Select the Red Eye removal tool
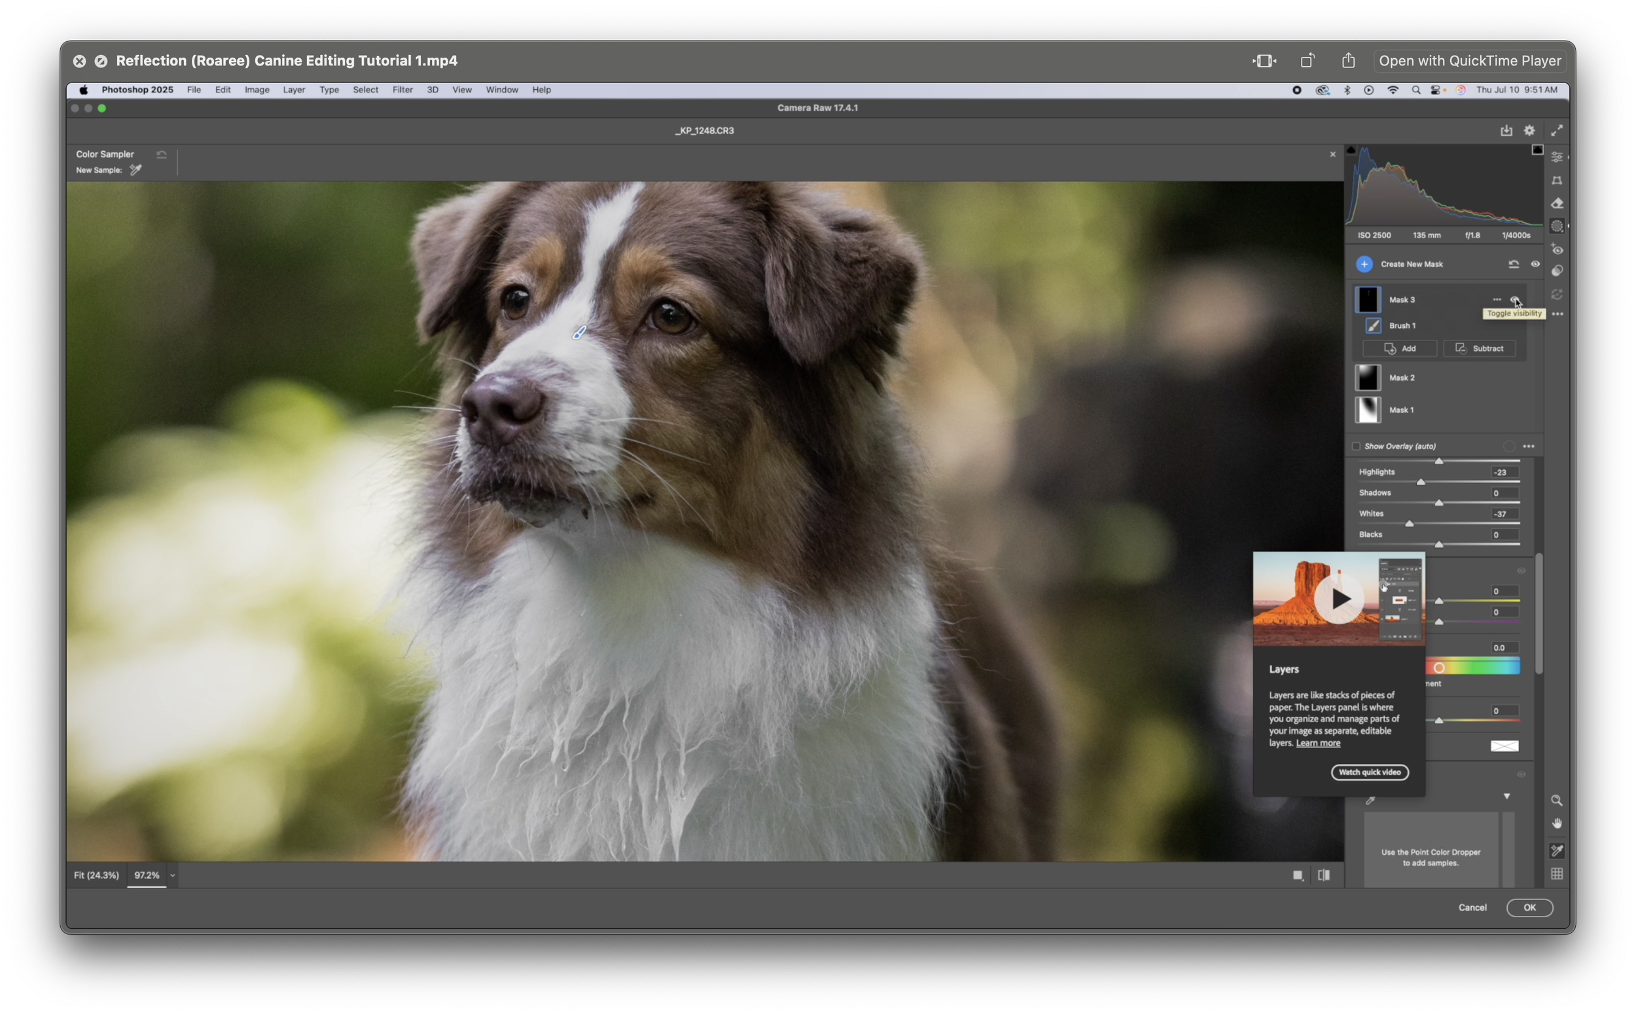This screenshot has height=1014, width=1636. pyautogui.click(x=1556, y=249)
